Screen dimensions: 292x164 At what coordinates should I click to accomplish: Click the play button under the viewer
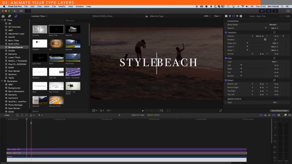tap(143, 111)
